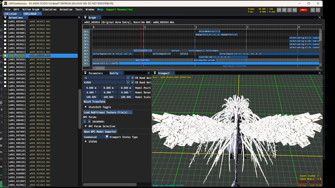Close the Animations panel with X
This screenshot has height=188, width=335.
coord(79,18)
